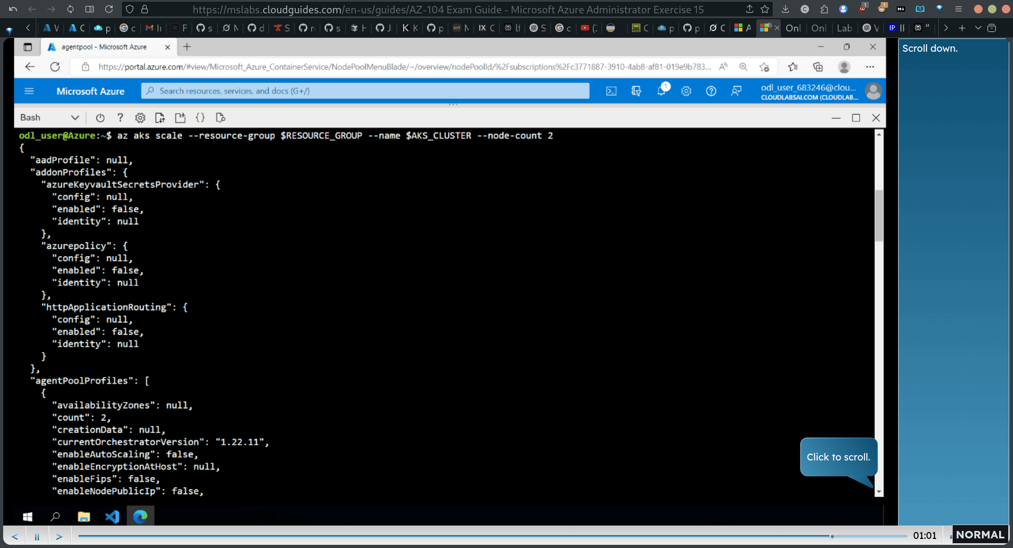Click the Edge back arrow
This screenshot has height=548, width=1013.
point(30,67)
